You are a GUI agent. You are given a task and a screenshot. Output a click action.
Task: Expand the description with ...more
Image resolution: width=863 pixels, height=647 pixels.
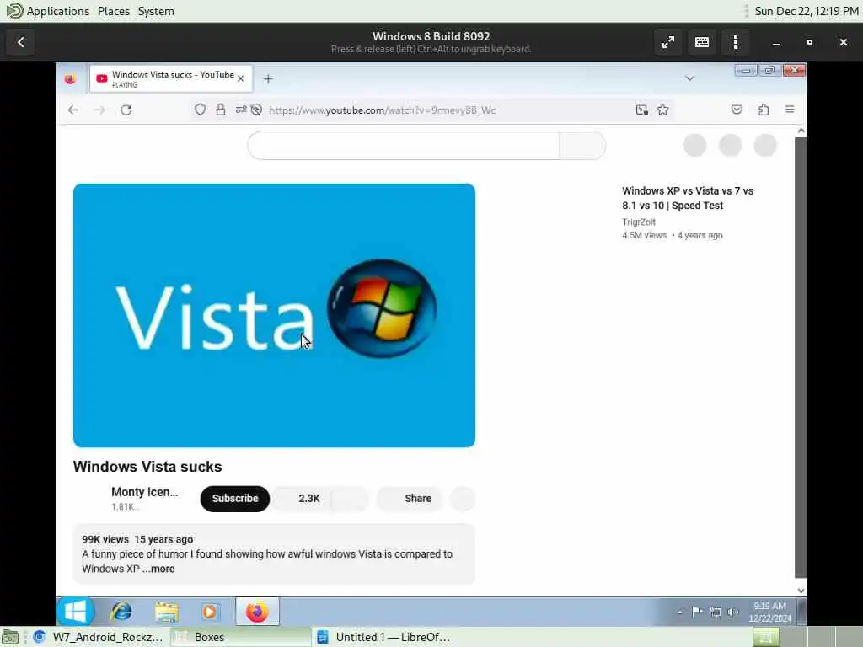pos(158,569)
